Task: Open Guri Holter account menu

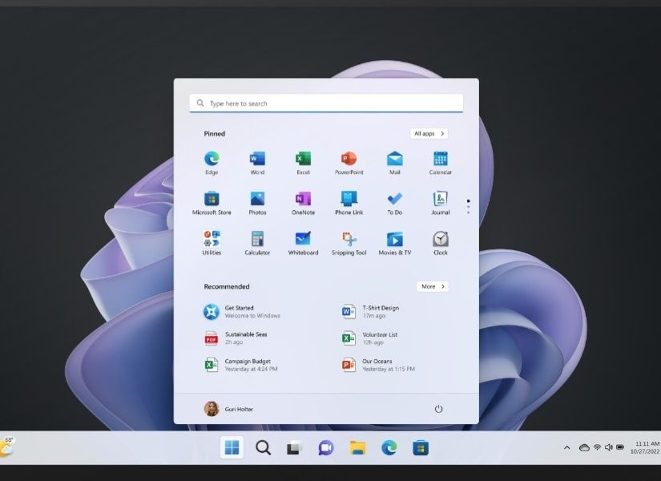Action: [x=228, y=409]
